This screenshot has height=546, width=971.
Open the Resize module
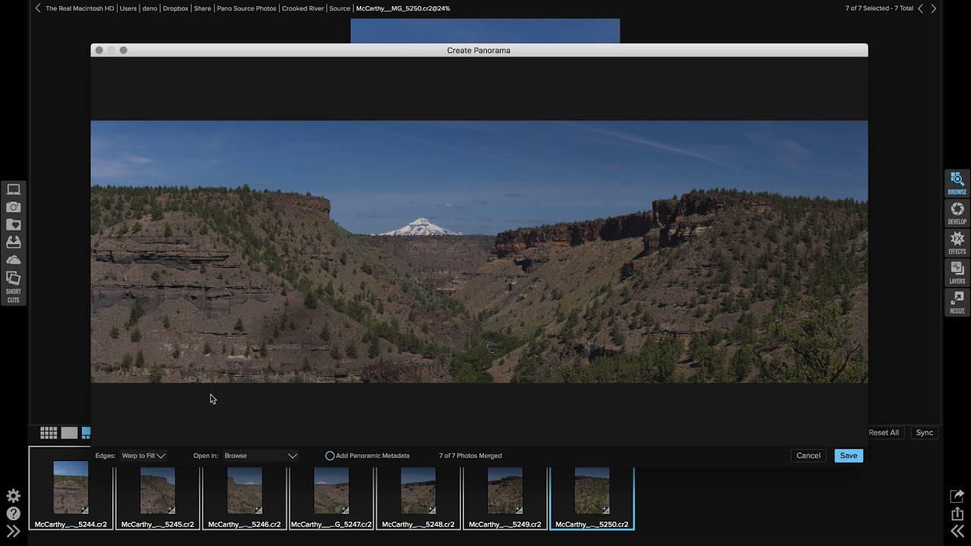coord(957,302)
